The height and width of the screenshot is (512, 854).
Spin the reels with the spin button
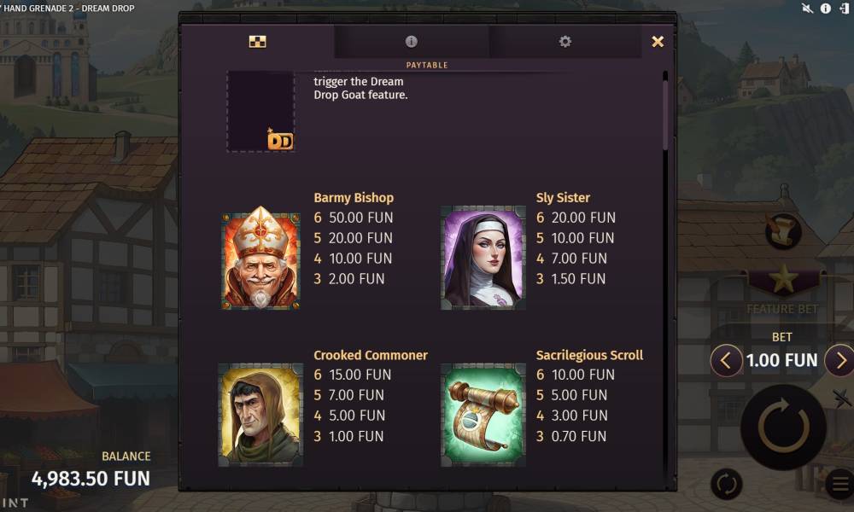(783, 428)
